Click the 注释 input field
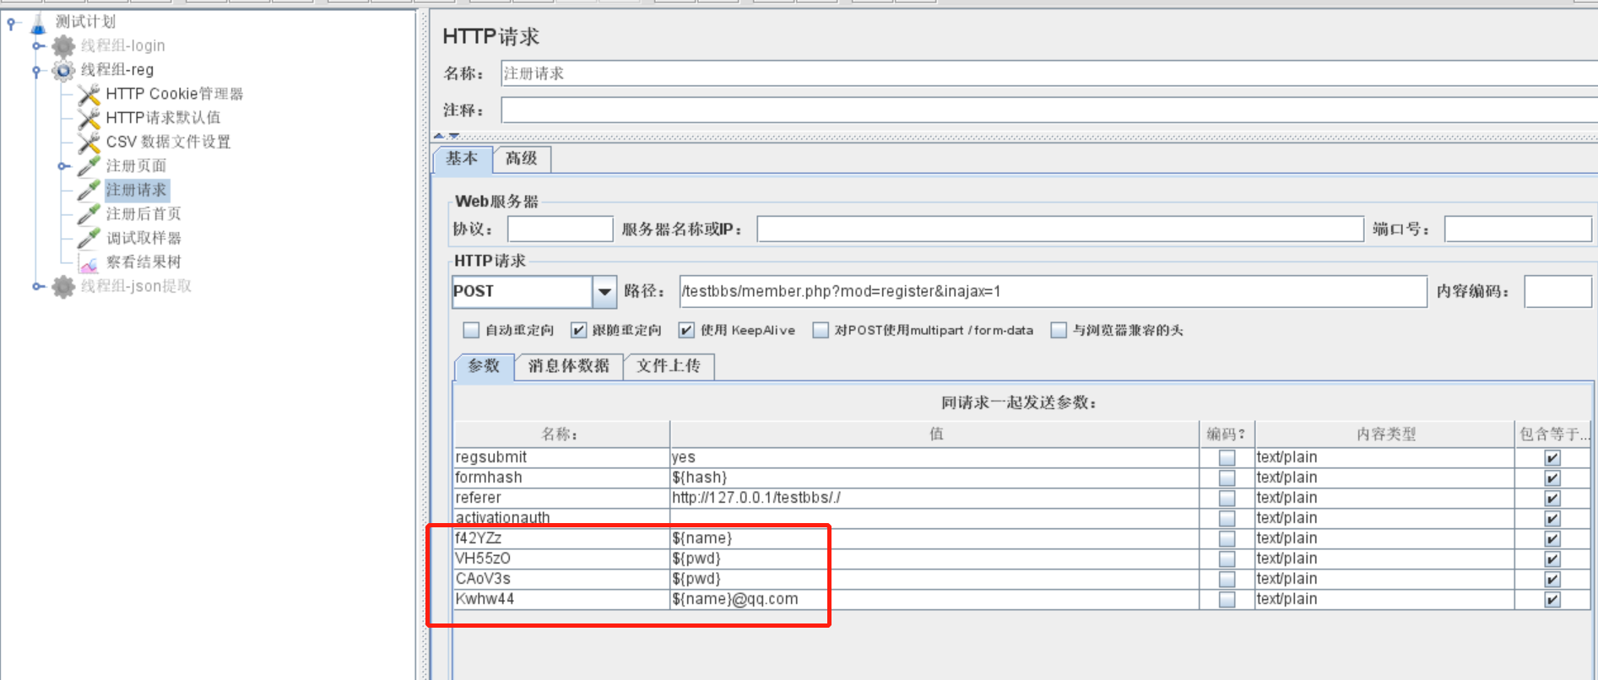Image resolution: width=1598 pixels, height=680 pixels. click(1048, 111)
